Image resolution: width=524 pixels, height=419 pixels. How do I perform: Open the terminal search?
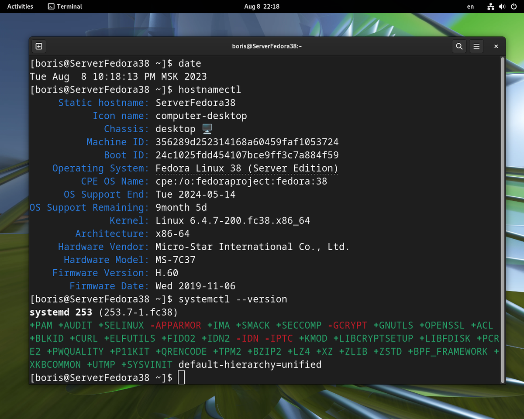point(459,46)
